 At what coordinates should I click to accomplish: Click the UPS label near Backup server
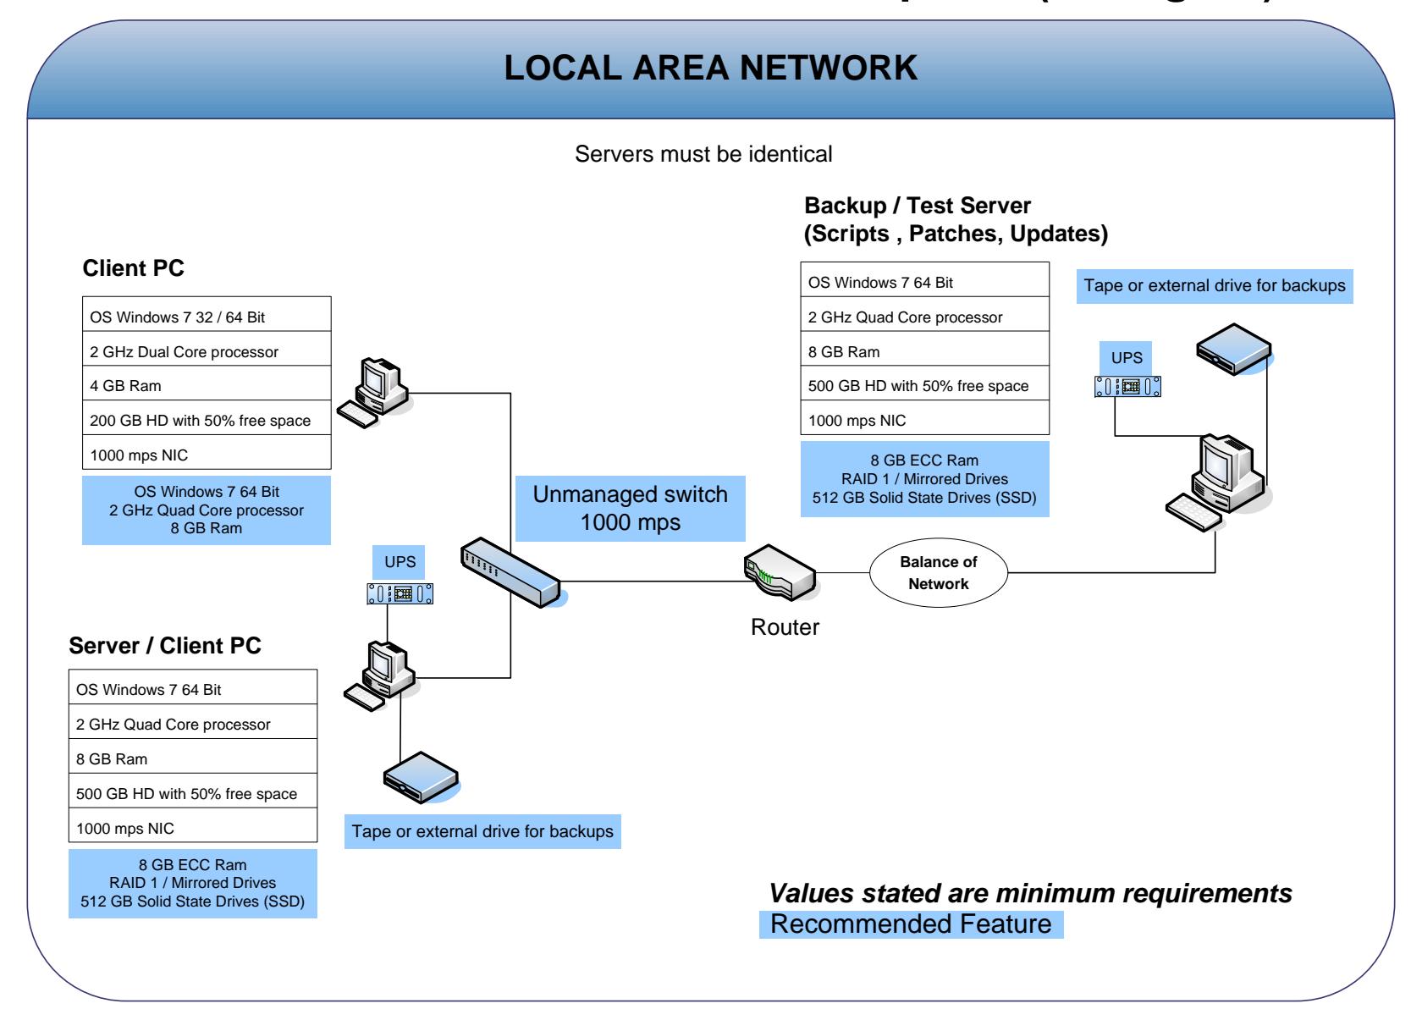(1127, 357)
